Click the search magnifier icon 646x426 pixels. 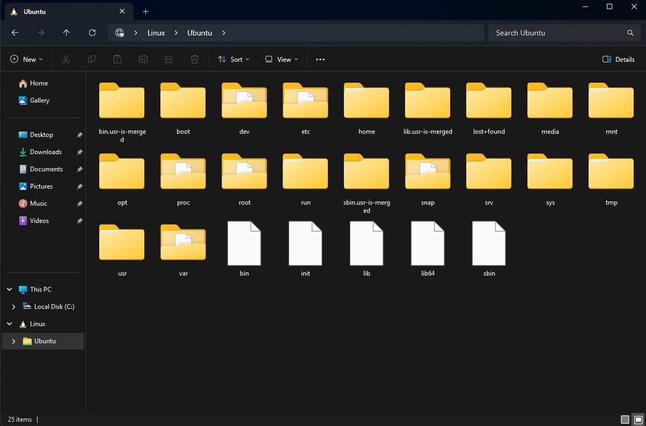(x=630, y=33)
